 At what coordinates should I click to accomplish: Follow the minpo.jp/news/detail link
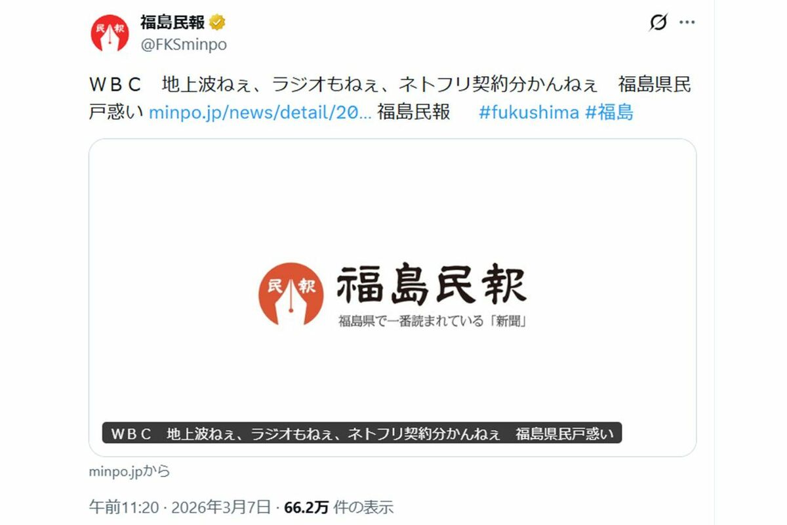(260, 112)
